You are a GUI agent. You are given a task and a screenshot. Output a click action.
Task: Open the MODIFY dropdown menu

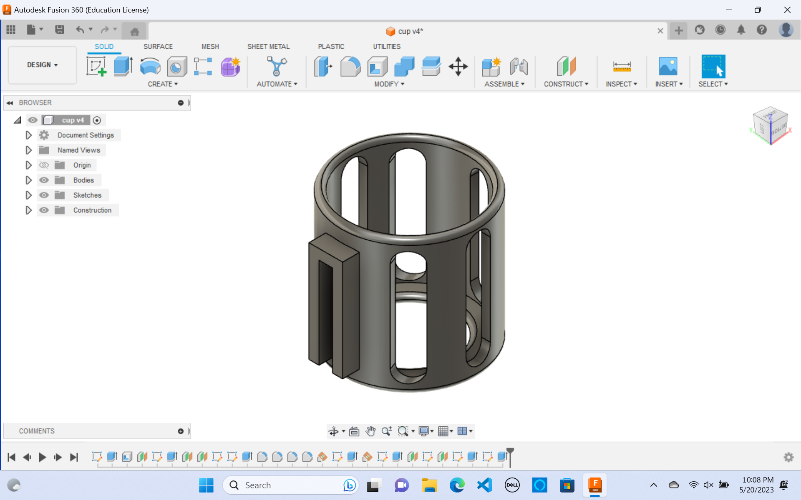388,84
